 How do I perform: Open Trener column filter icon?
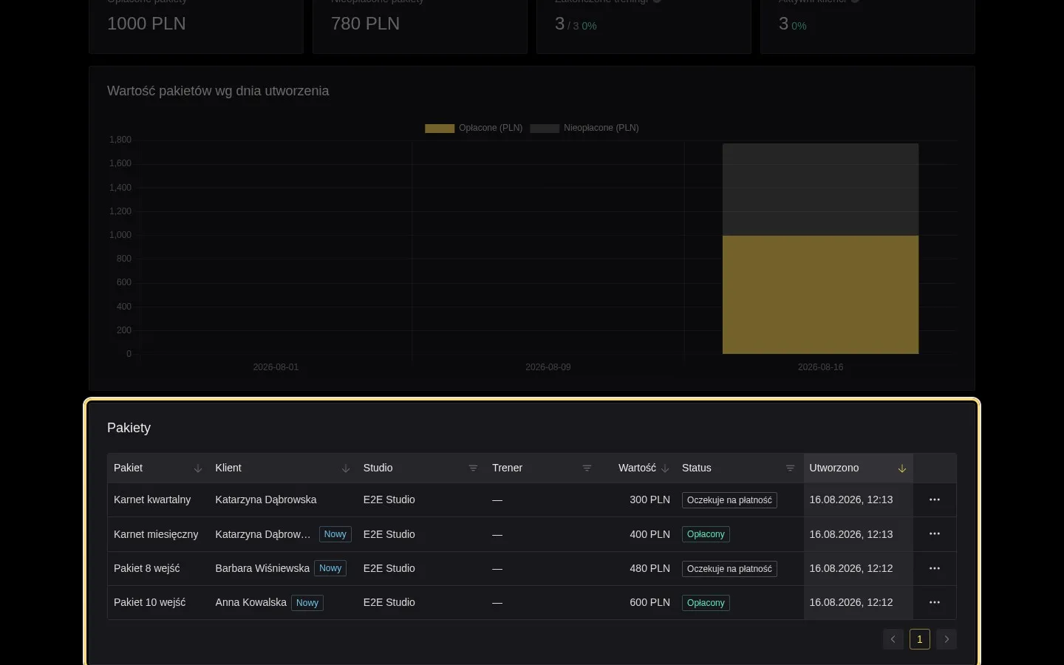587,468
